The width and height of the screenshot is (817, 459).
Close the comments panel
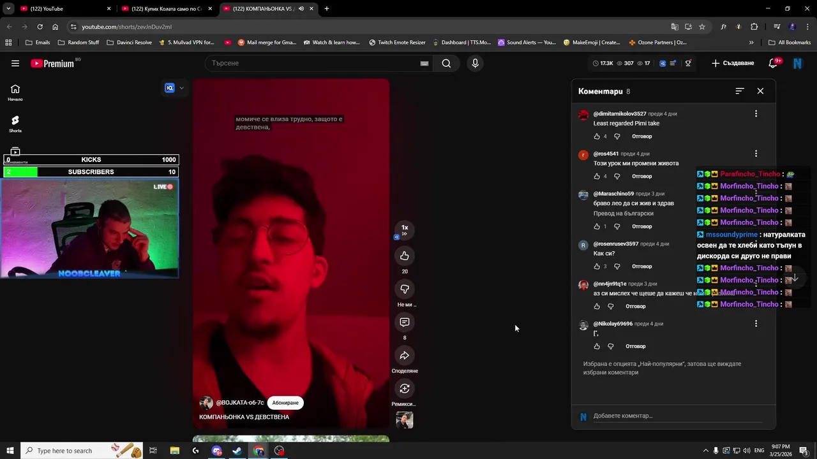[760, 91]
